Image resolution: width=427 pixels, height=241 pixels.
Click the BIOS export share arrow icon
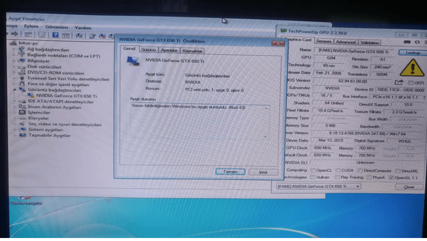click(x=399, y=82)
